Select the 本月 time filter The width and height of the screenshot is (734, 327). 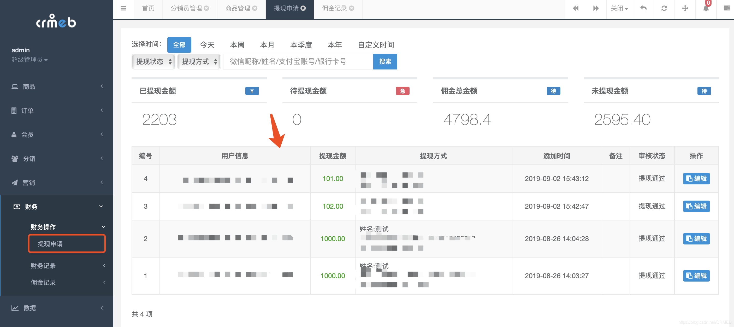point(267,45)
